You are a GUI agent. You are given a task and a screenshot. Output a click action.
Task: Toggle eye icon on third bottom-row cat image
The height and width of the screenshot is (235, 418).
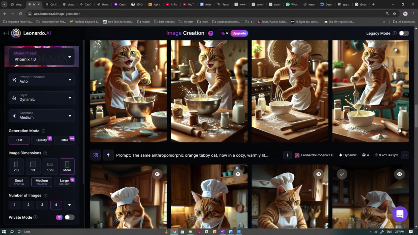coord(319,174)
